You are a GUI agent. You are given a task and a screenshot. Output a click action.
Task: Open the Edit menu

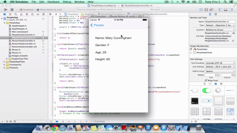41,2
